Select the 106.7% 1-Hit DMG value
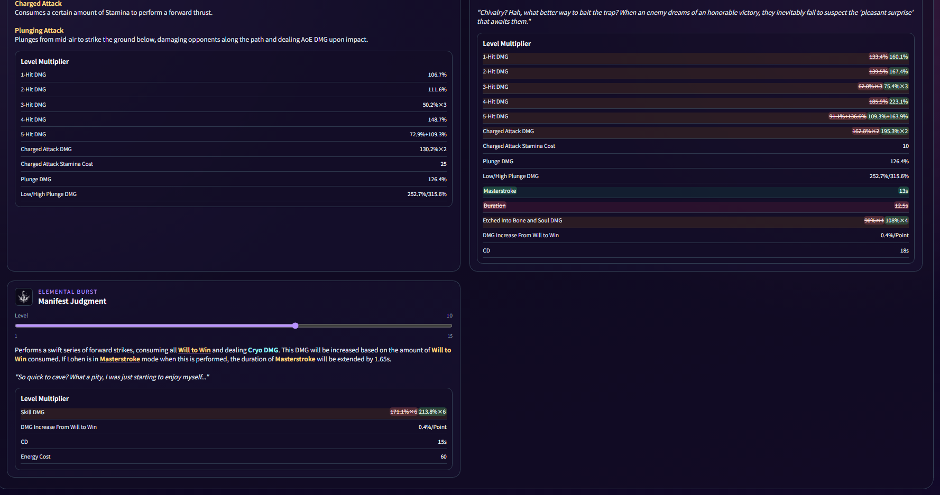The image size is (940, 495). coord(437,75)
